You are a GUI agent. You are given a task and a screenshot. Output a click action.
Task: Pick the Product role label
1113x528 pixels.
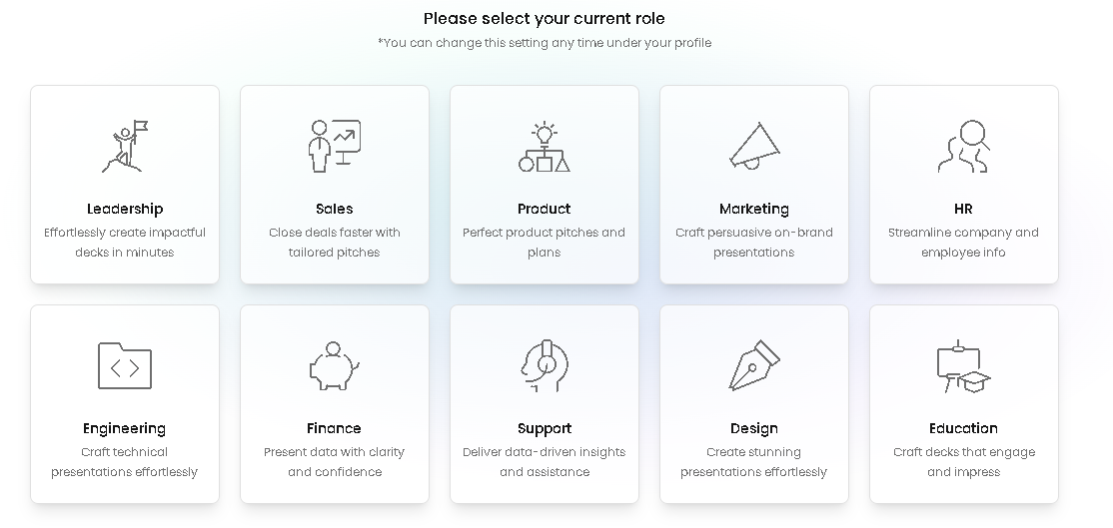[x=545, y=209]
